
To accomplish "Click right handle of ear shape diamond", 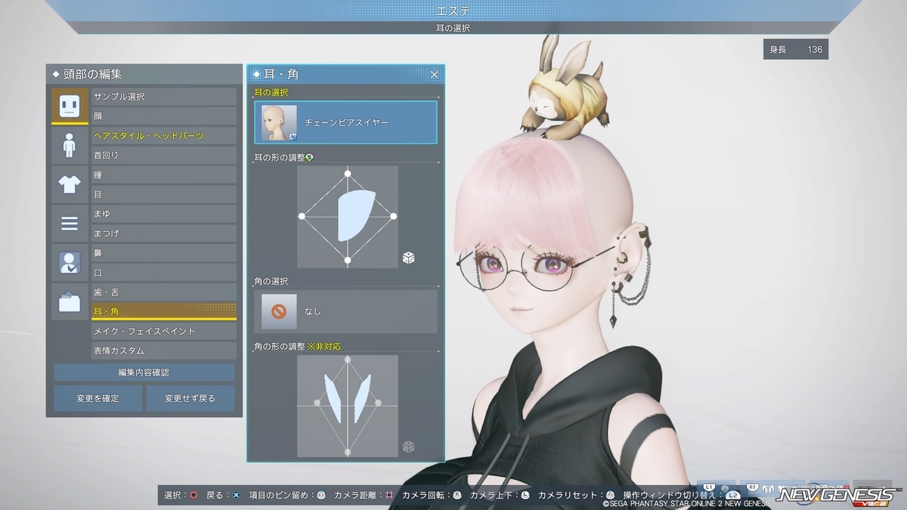I will (x=394, y=217).
